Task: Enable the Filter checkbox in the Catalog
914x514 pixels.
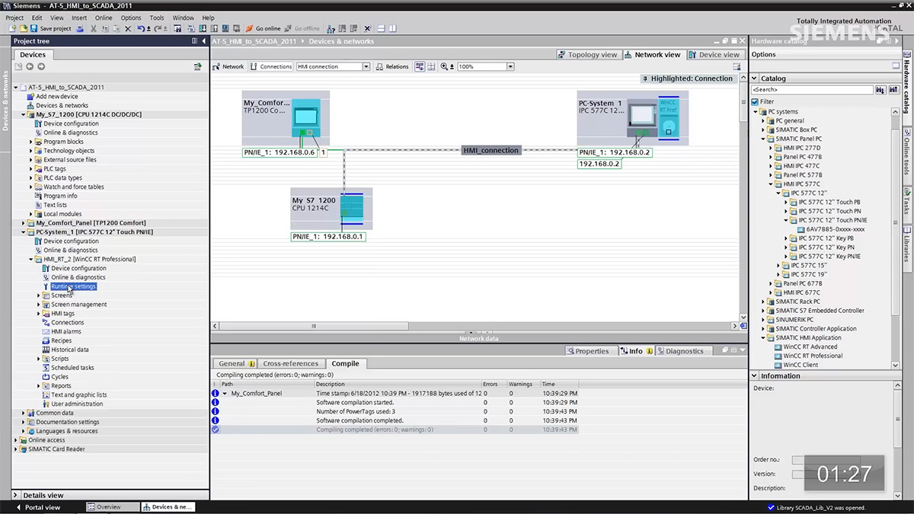Action: point(754,101)
